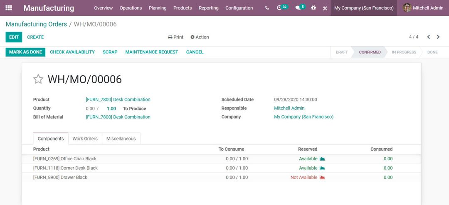Open the Mitchell Admin user menu
The image size is (449, 205).
[423, 8]
